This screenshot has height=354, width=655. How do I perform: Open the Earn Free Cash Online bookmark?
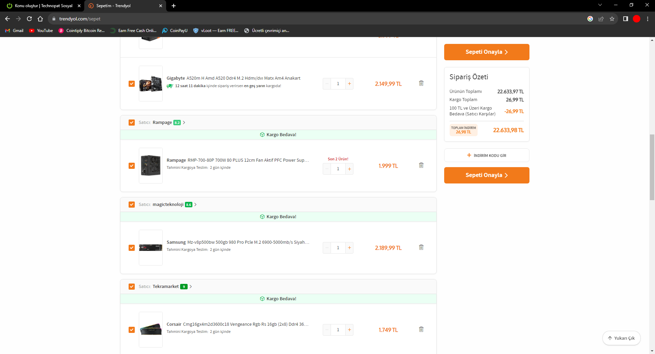coord(133,31)
